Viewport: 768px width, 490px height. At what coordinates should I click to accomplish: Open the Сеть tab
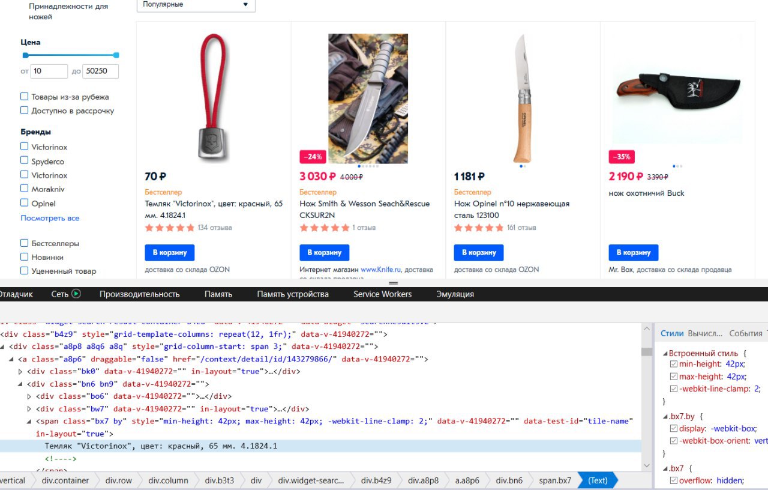[x=60, y=294]
